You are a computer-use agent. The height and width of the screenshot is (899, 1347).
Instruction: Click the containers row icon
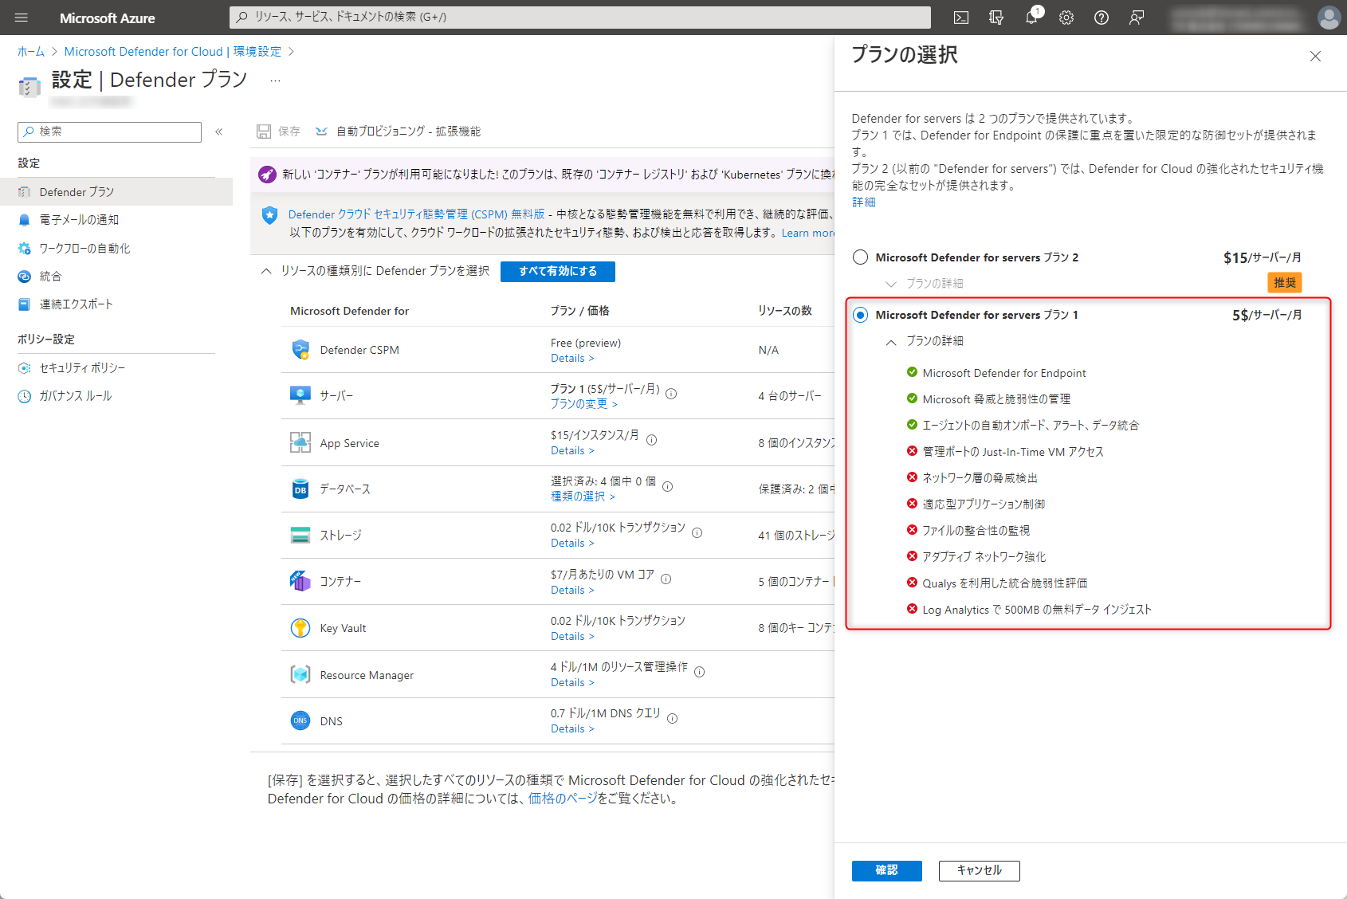click(x=300, y=582)
